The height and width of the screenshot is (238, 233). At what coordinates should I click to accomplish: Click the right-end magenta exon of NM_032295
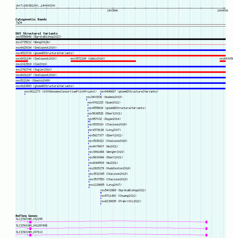coord(206,222)
